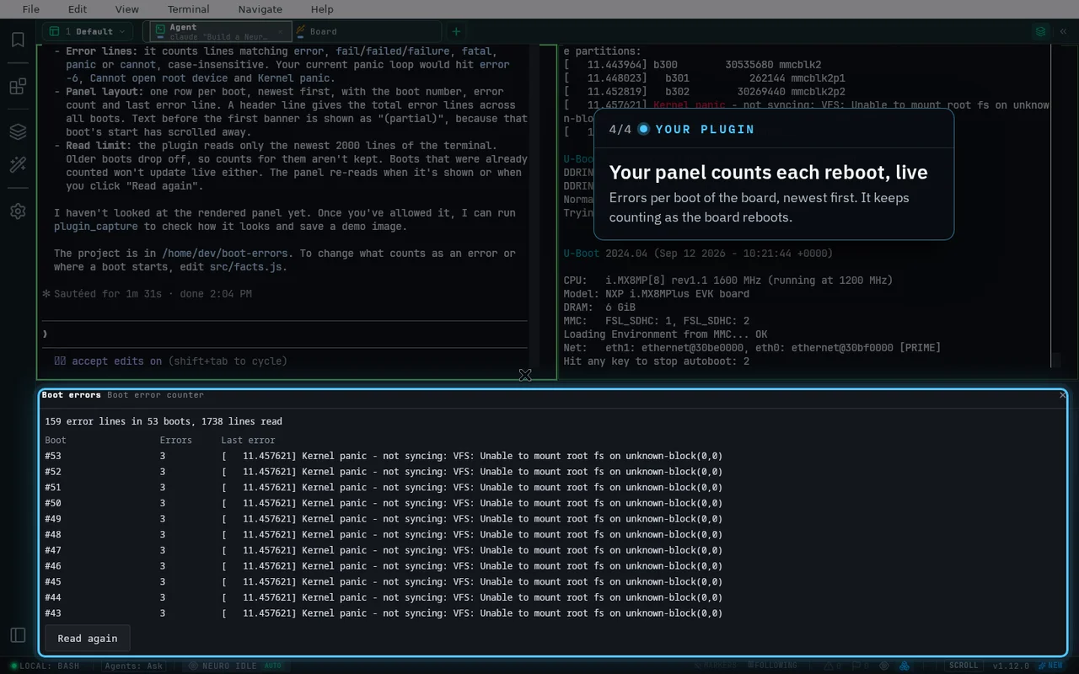This screenshot has width=1079, height=674.
Task: Open the Terminal menu
Action: (189, 9)
